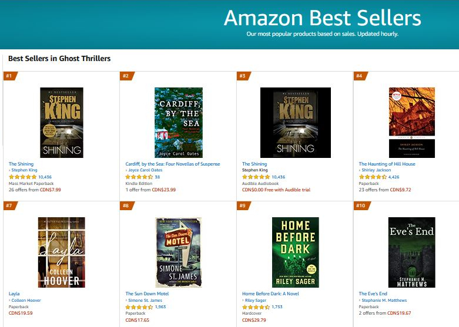The height and width of the screenshot is (327, 459).
Task: Open 'The Sun Down Motel' title link
Action: [x=147, y=294]
